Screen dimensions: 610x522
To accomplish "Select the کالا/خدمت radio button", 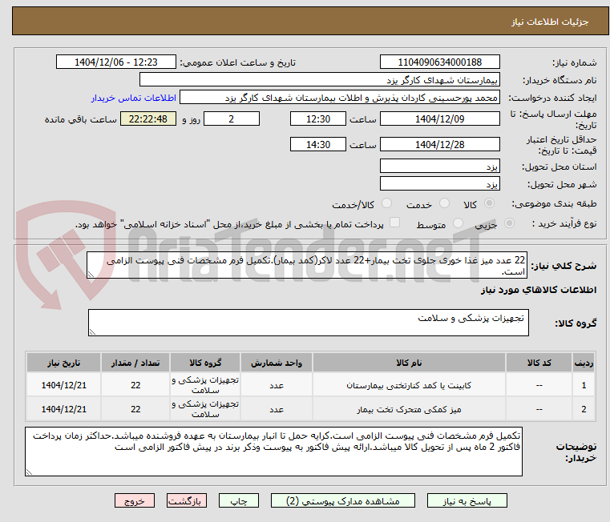I will [x=386, y=203].
